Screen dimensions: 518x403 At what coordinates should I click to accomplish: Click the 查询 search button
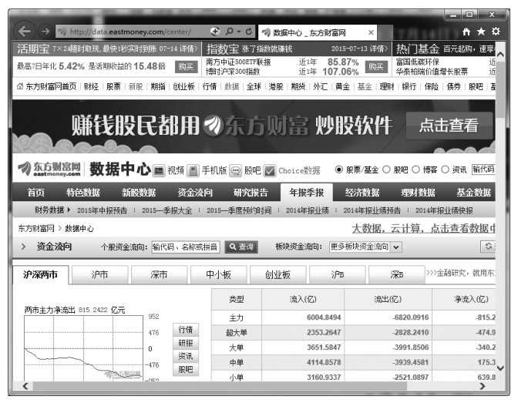click(241, 247)
